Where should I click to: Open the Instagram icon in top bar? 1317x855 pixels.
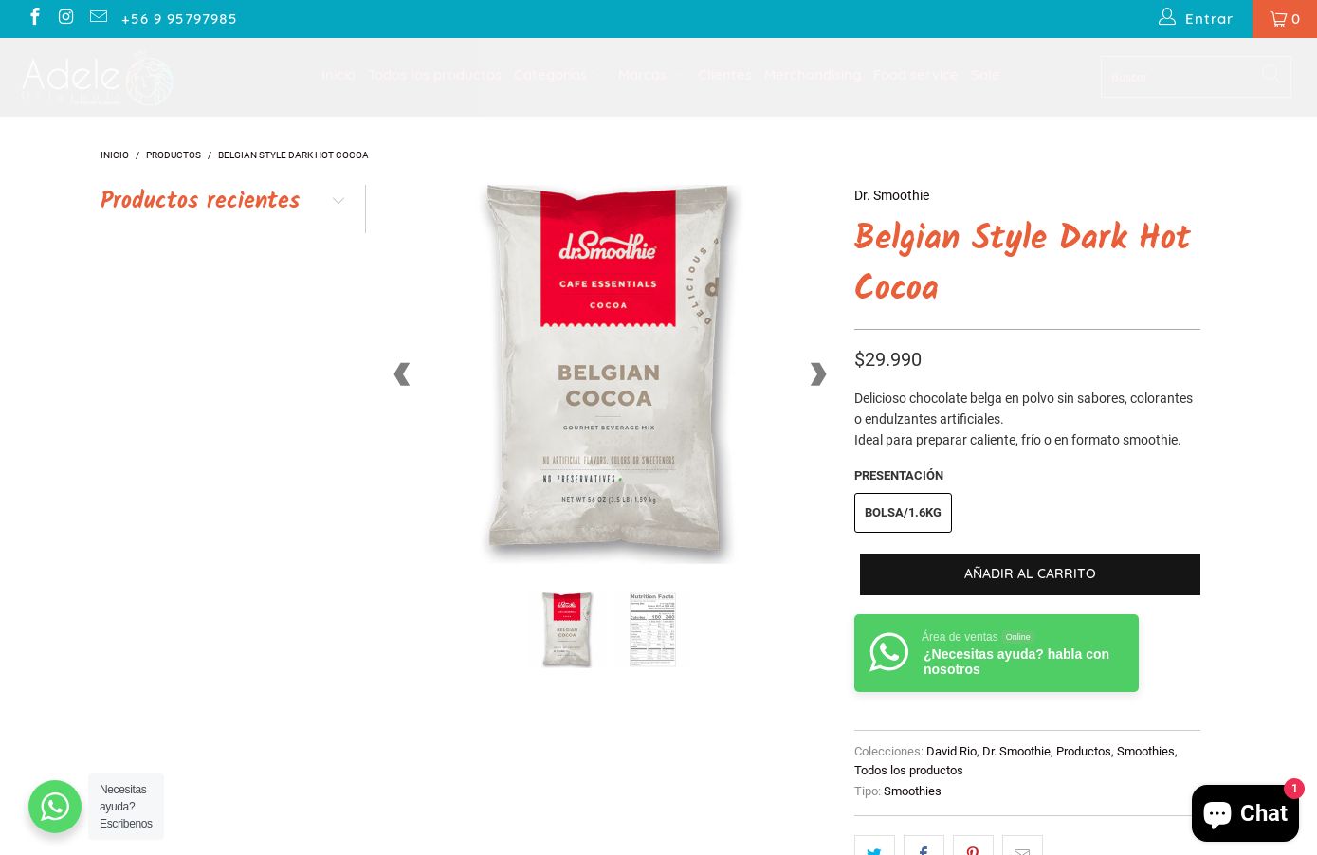click(x=66, y=17)
